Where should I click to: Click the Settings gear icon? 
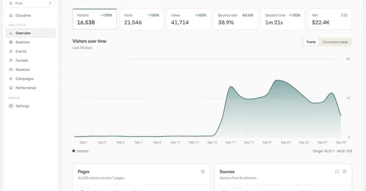(11, 106)
